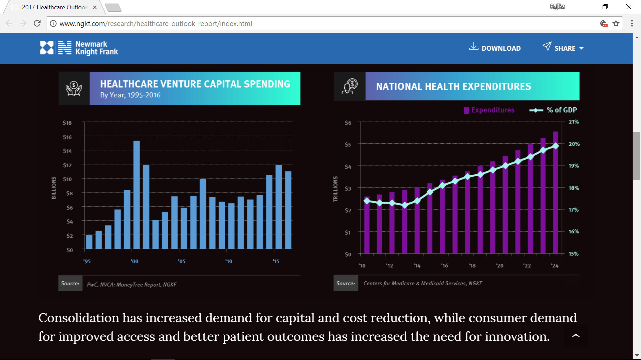Click the translate extension icon in address bar
Image resolution: width=641 pixels, height=360 pixels.
(604, 24)
